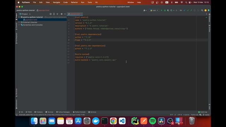This screenshot has width=226, height=127.
Task: Open the Bookmarks vertical sidebar tab
Action: pos(17,104)
